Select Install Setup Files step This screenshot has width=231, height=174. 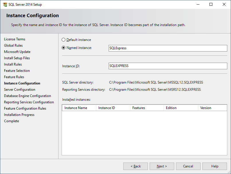click(x=17, y=58)
